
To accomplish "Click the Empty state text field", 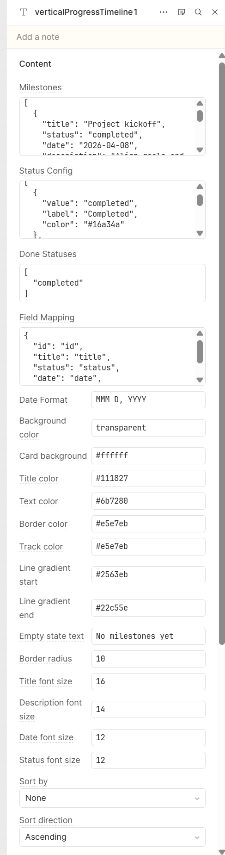I will 148,636.
